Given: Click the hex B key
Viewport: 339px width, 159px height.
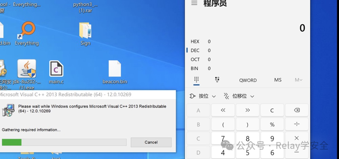Looking at the screenshot, I should (198, 124).
